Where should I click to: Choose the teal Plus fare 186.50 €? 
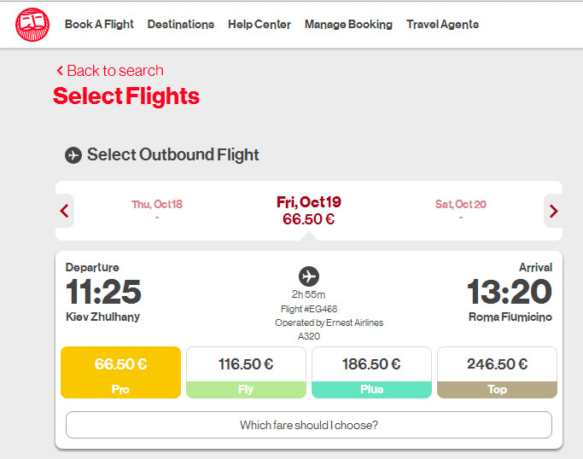[x=371, y=372]
